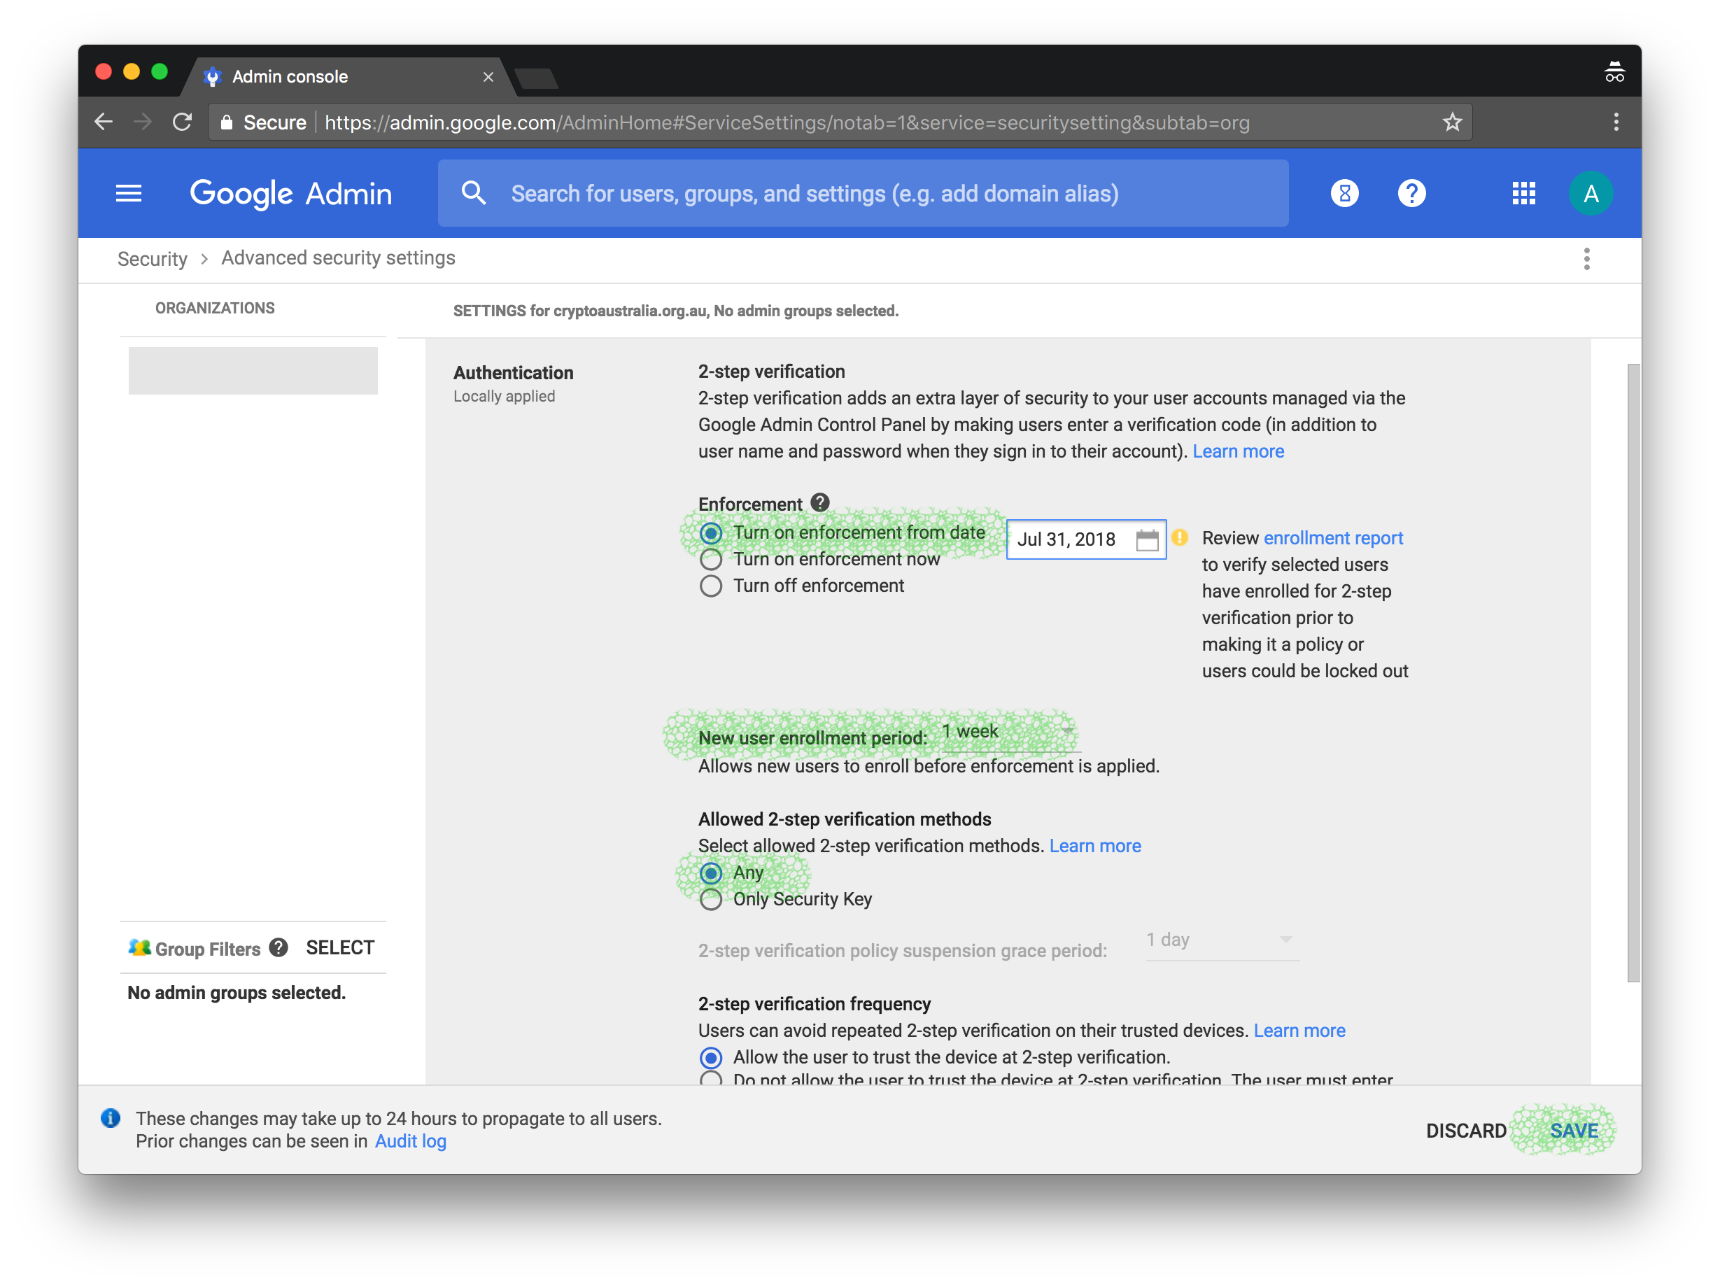The image size is (1720, 1286).
Task: Select Only Security Key method
Action: point(711,900)
